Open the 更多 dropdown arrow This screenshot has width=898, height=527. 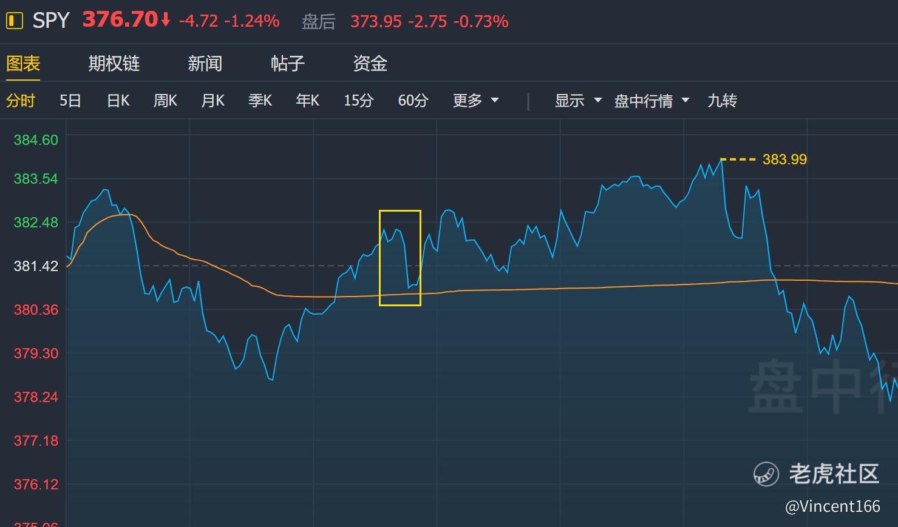click(x=495, y=100)
